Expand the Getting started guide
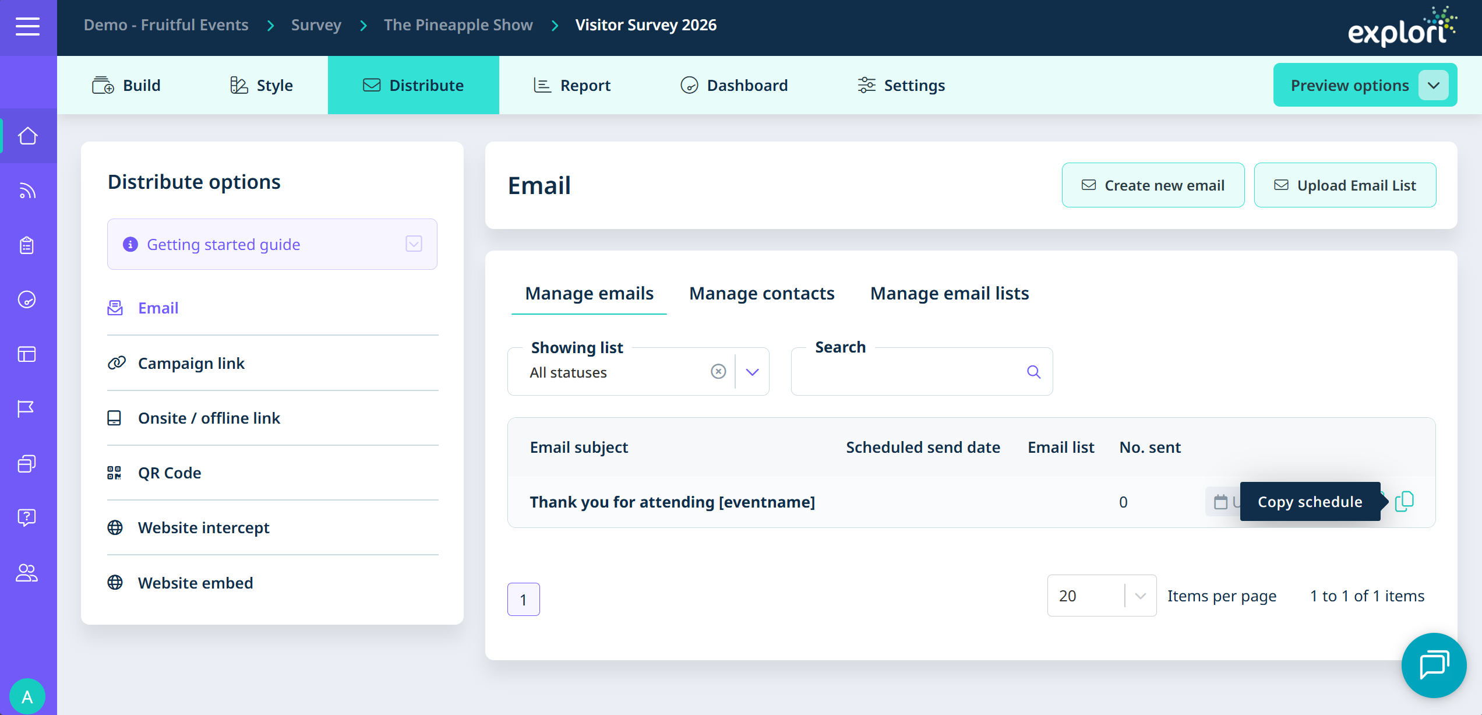This screenshot has width=1482, height=715. 414,244
